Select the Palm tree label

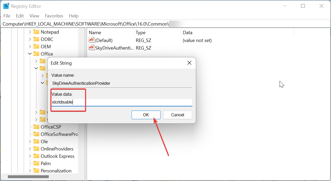[46, 164]
